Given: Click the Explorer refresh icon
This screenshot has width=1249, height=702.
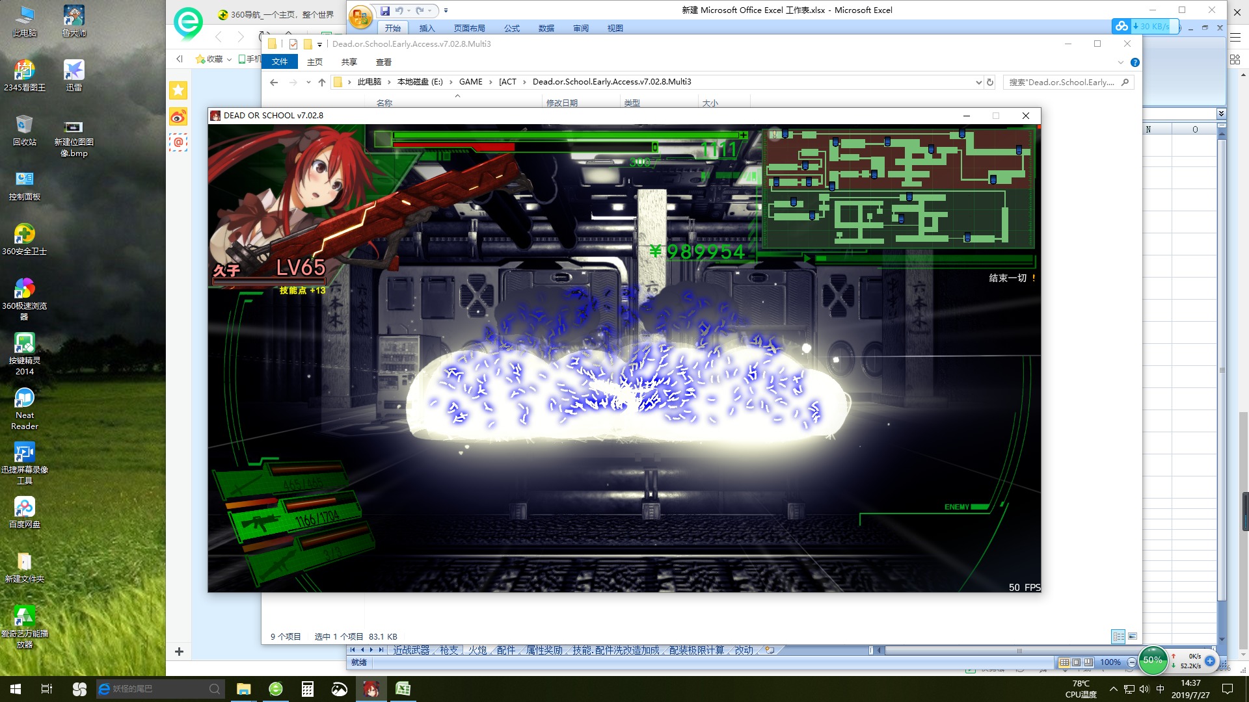Looking at the screenshot, I should 990,82.
